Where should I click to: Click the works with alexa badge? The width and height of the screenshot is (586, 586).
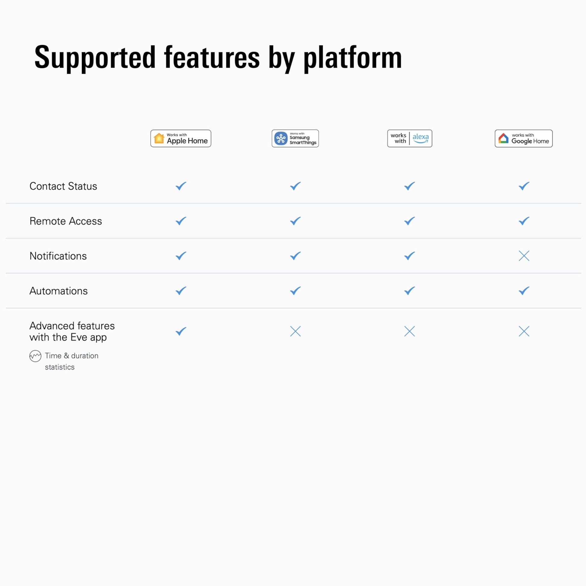tap(410, 139)
